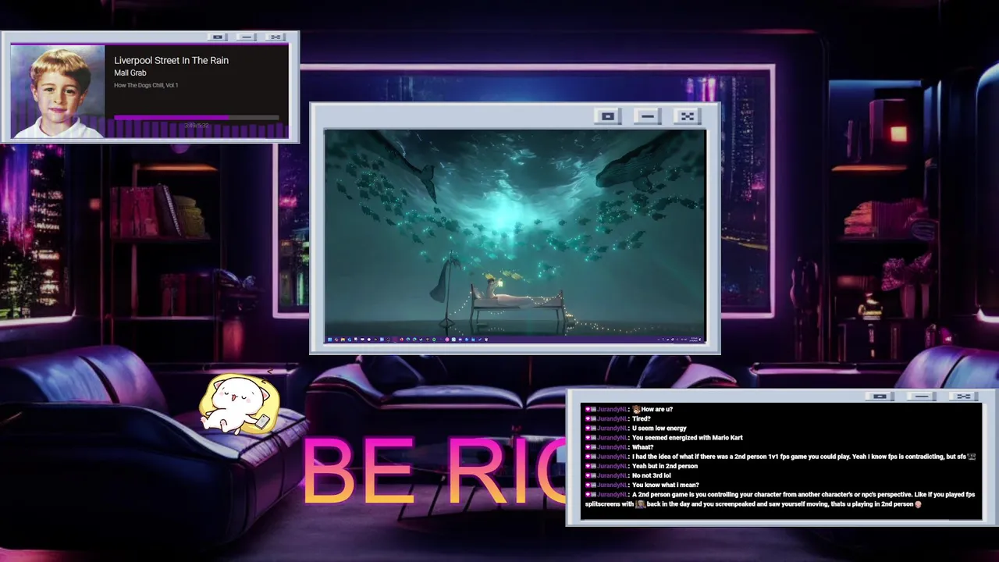Screen dimensions: 999x562
Task: Click album name How The Dogs Chill, Vol.1
Action: [x=146, y=85]
